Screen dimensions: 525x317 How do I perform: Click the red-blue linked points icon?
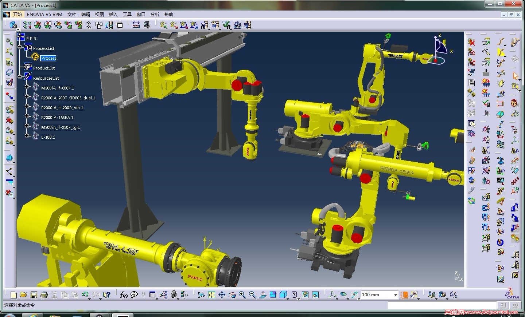(9, 96)
